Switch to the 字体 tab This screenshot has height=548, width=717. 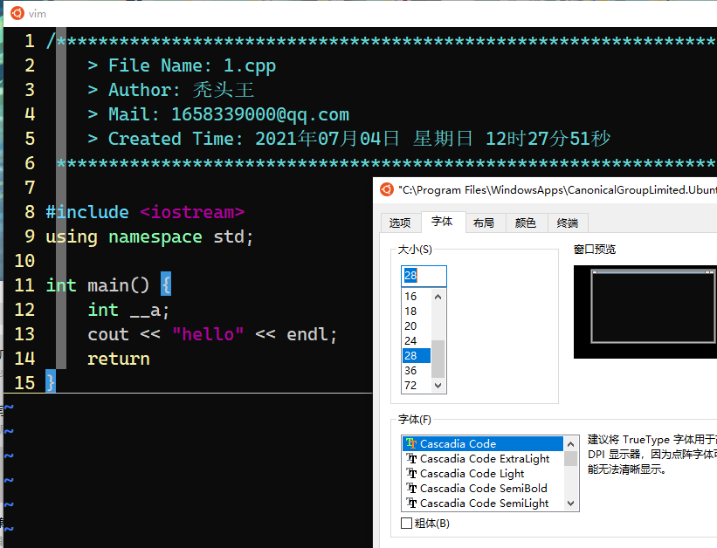coord(442,222)
